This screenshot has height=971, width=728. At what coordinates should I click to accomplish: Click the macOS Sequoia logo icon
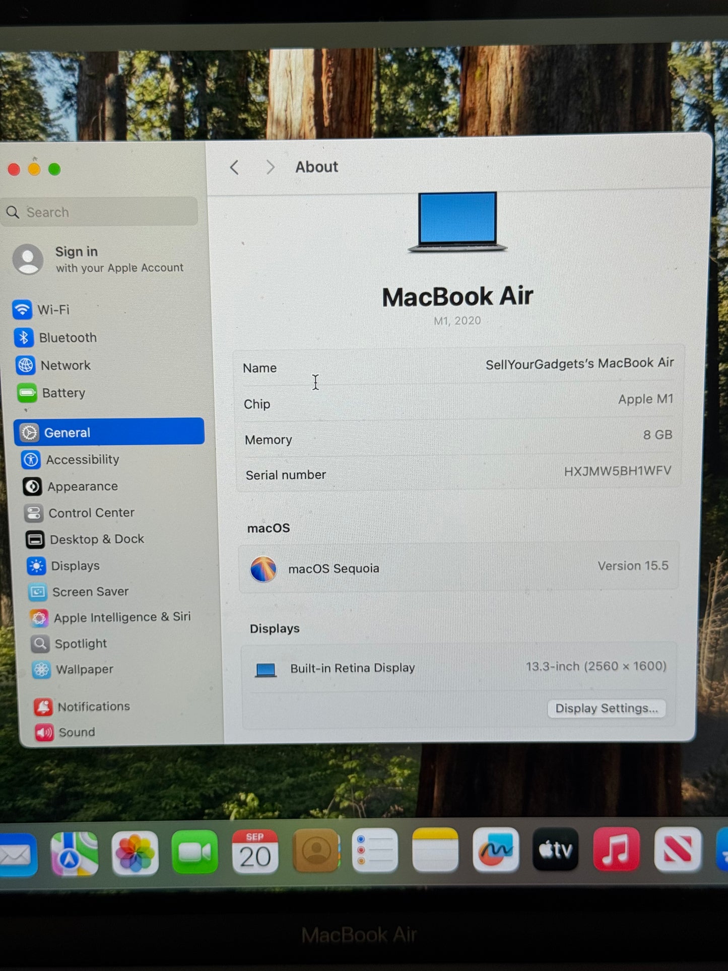coord(263,569)
